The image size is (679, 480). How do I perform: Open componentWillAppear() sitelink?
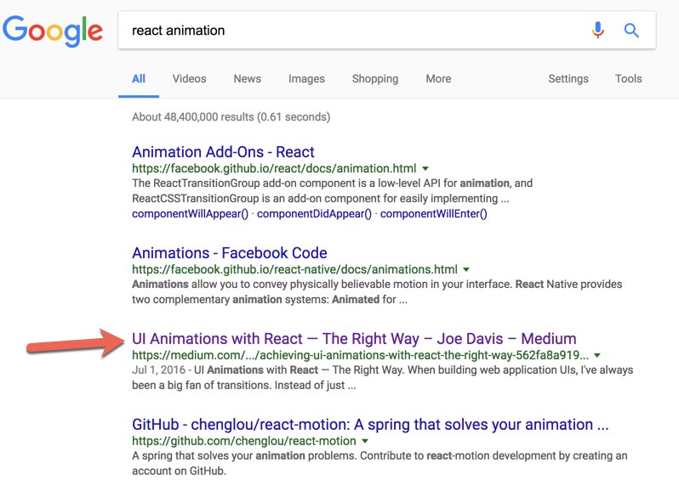[190, 213]
